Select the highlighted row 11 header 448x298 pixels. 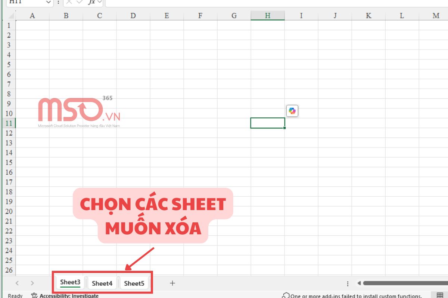coord(9,123)
